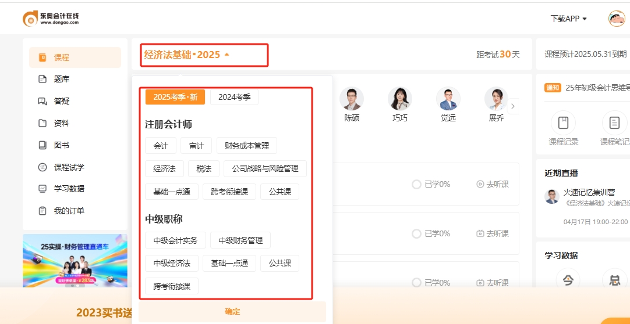Choose 基础一点通 under 注册会计师
Image resolution: width=630 pixels, height=324 pixels.
[172, 192]
